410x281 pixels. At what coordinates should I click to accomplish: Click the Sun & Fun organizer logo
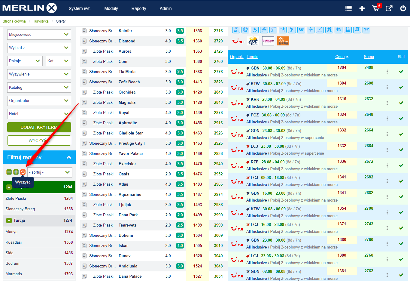pyautogui.click(x=283, y=41)
